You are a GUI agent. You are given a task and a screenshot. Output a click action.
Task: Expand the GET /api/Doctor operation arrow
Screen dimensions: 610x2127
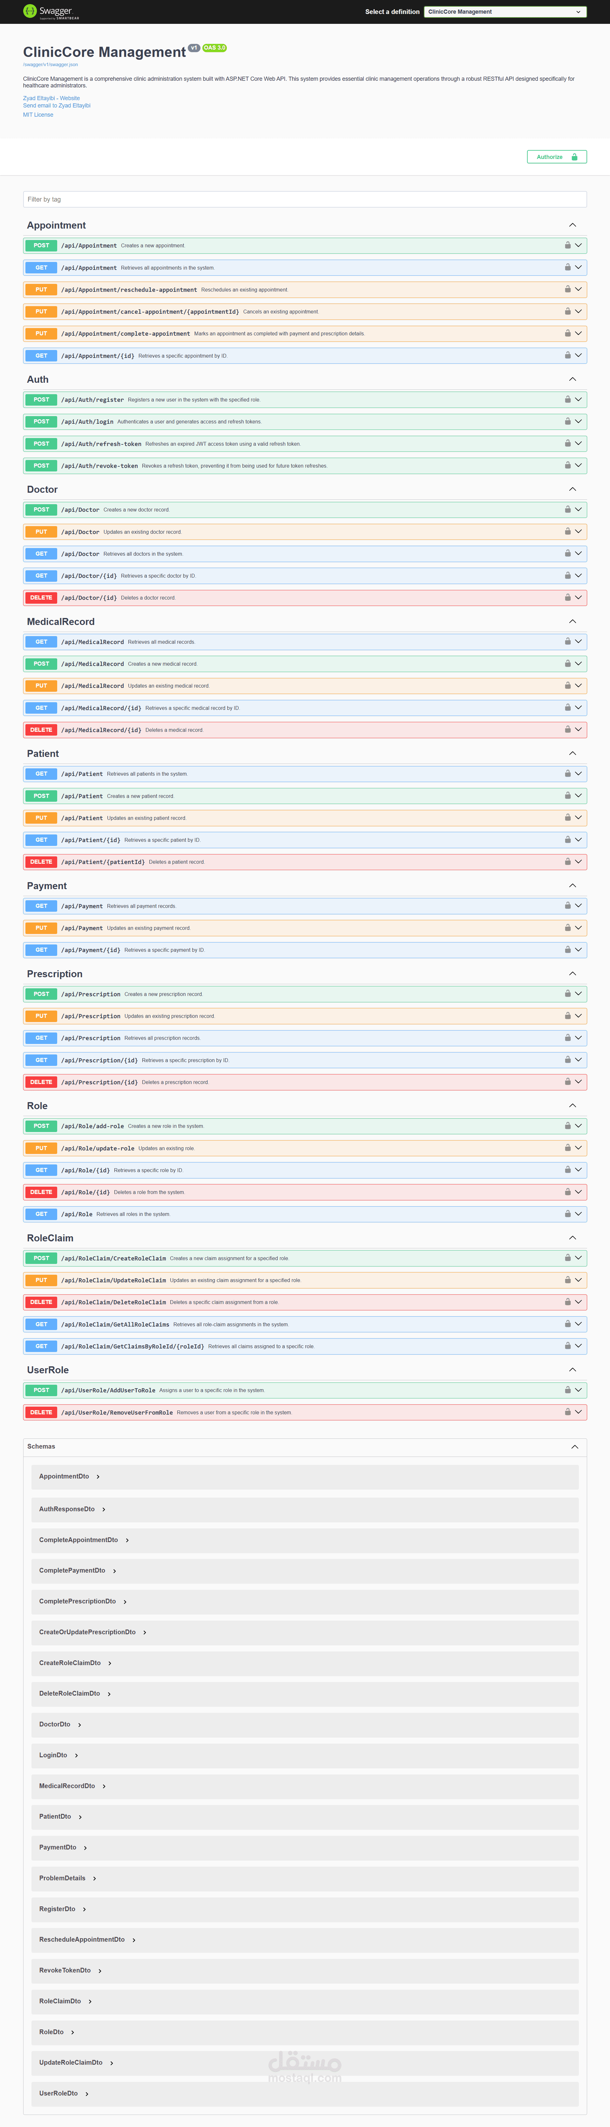578,553
